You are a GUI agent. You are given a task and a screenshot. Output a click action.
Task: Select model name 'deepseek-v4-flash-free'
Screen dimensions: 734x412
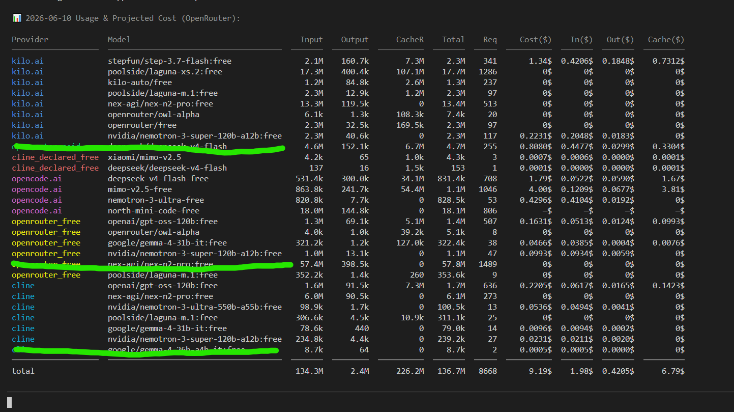[x=158, y=179]
